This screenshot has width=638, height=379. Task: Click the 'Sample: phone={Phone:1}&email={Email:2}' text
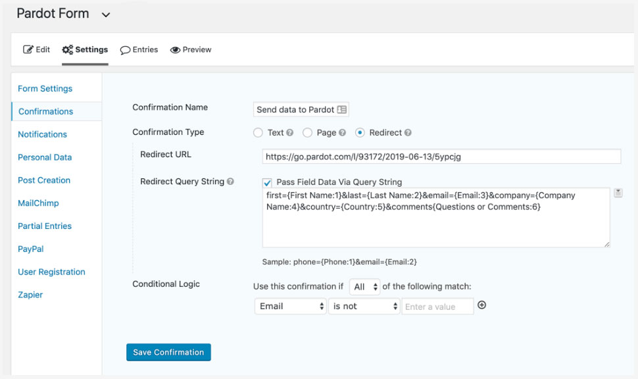coord(339,262)
